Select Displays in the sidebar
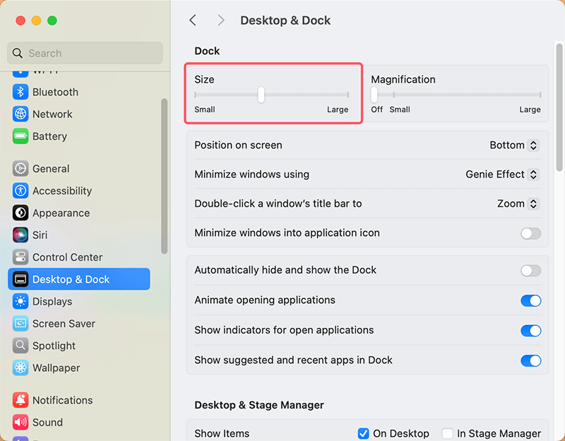 pos(52,301)
